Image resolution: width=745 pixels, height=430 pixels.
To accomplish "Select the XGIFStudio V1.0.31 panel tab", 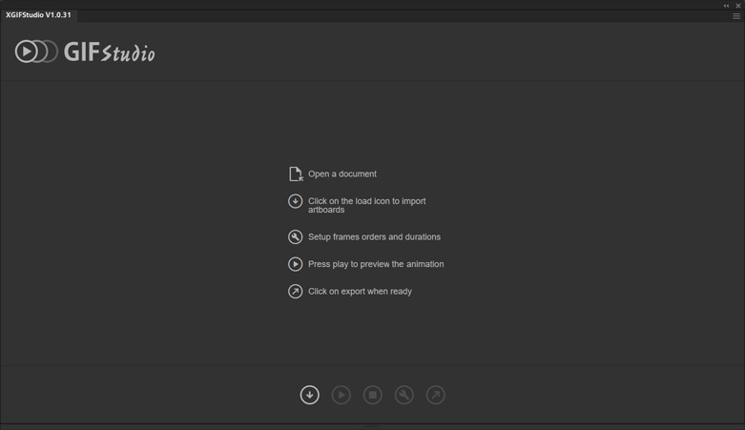I will [x=38, y=15].
